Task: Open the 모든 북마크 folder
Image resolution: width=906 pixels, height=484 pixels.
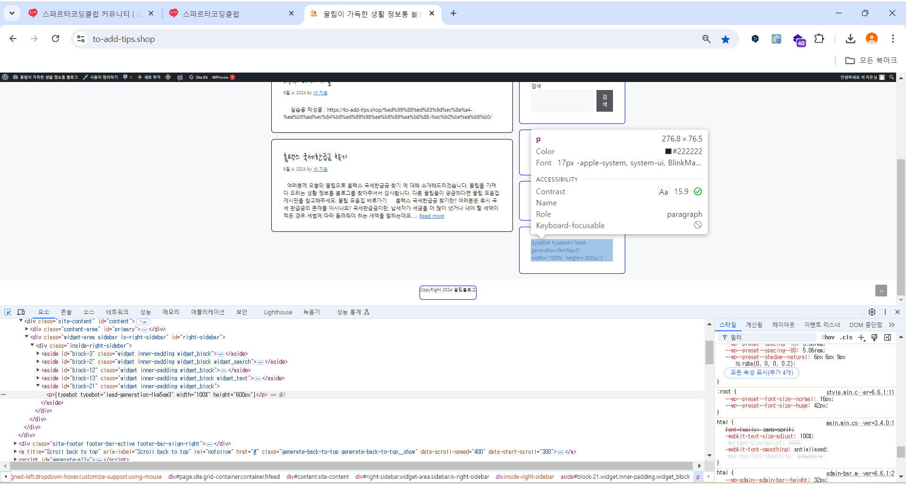Action: (x=871, y=60)
